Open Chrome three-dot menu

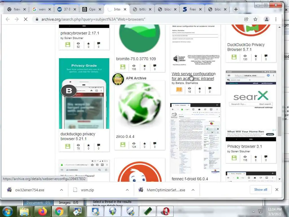(276, 19)
